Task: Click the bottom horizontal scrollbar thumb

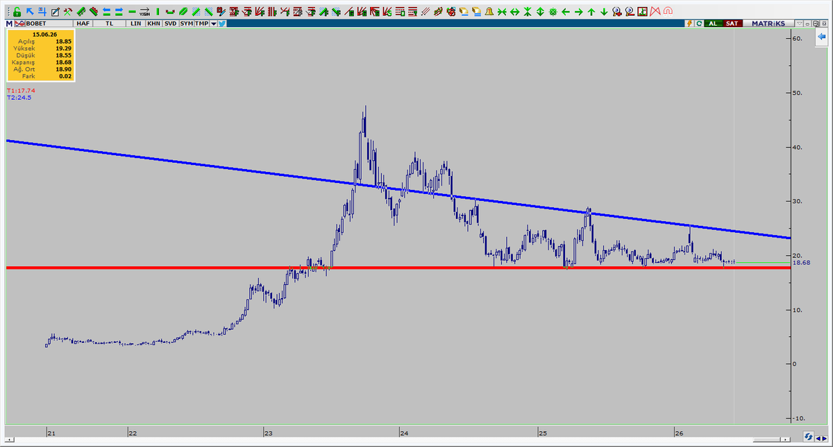Action: click(x=767, y=439)
